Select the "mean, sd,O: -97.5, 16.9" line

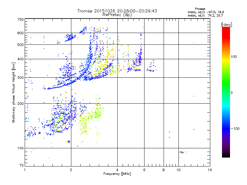[x=206, y=12]
